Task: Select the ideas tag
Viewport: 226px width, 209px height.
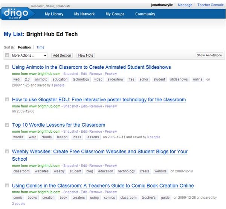Action: point(77,137)
